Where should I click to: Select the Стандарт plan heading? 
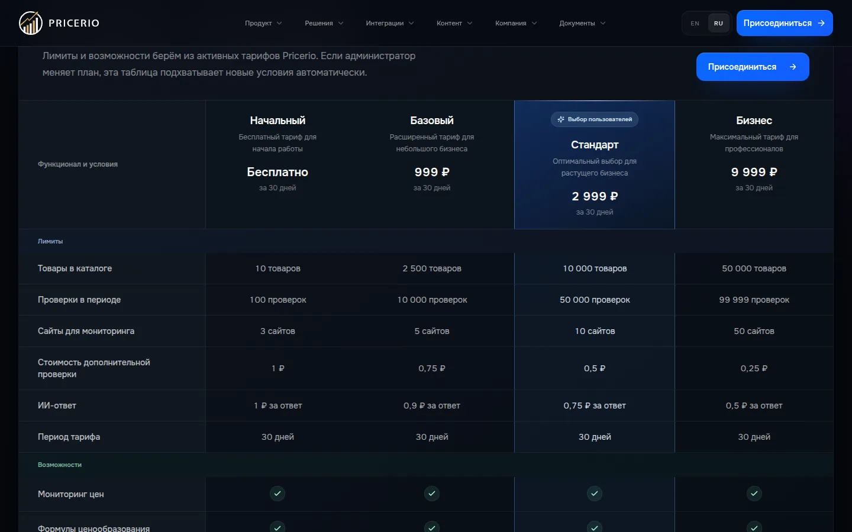[x=595, y=145]
